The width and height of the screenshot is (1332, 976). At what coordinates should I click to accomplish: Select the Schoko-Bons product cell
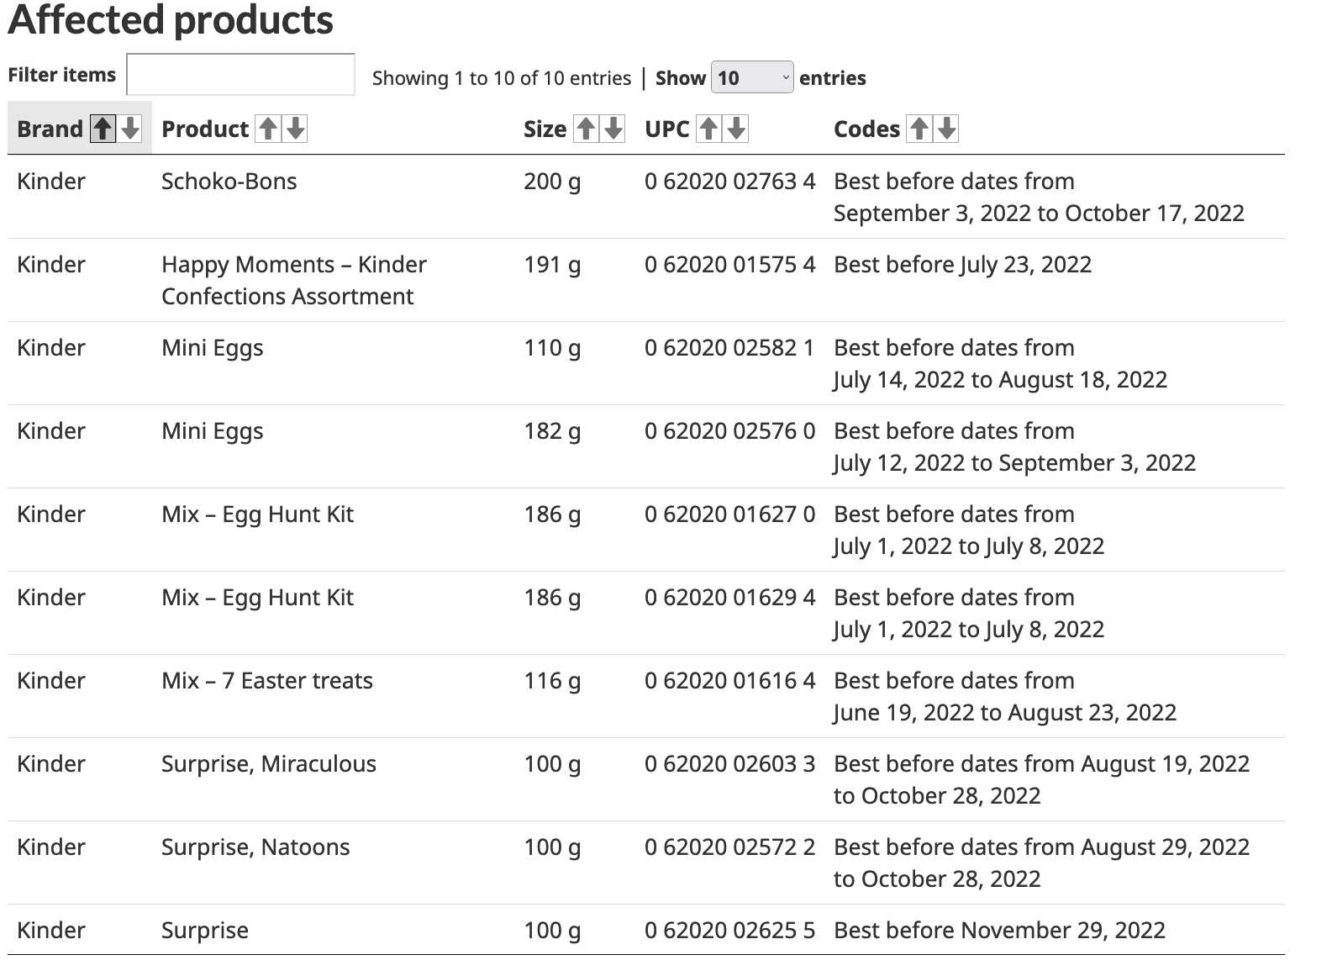point(229,182)
